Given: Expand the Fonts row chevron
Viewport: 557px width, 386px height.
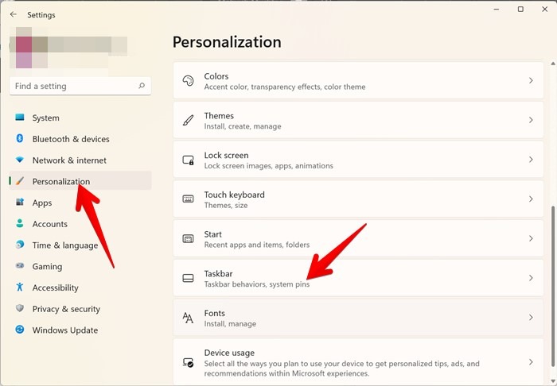Looking at the screenshot, I should (x=531, y=318).
